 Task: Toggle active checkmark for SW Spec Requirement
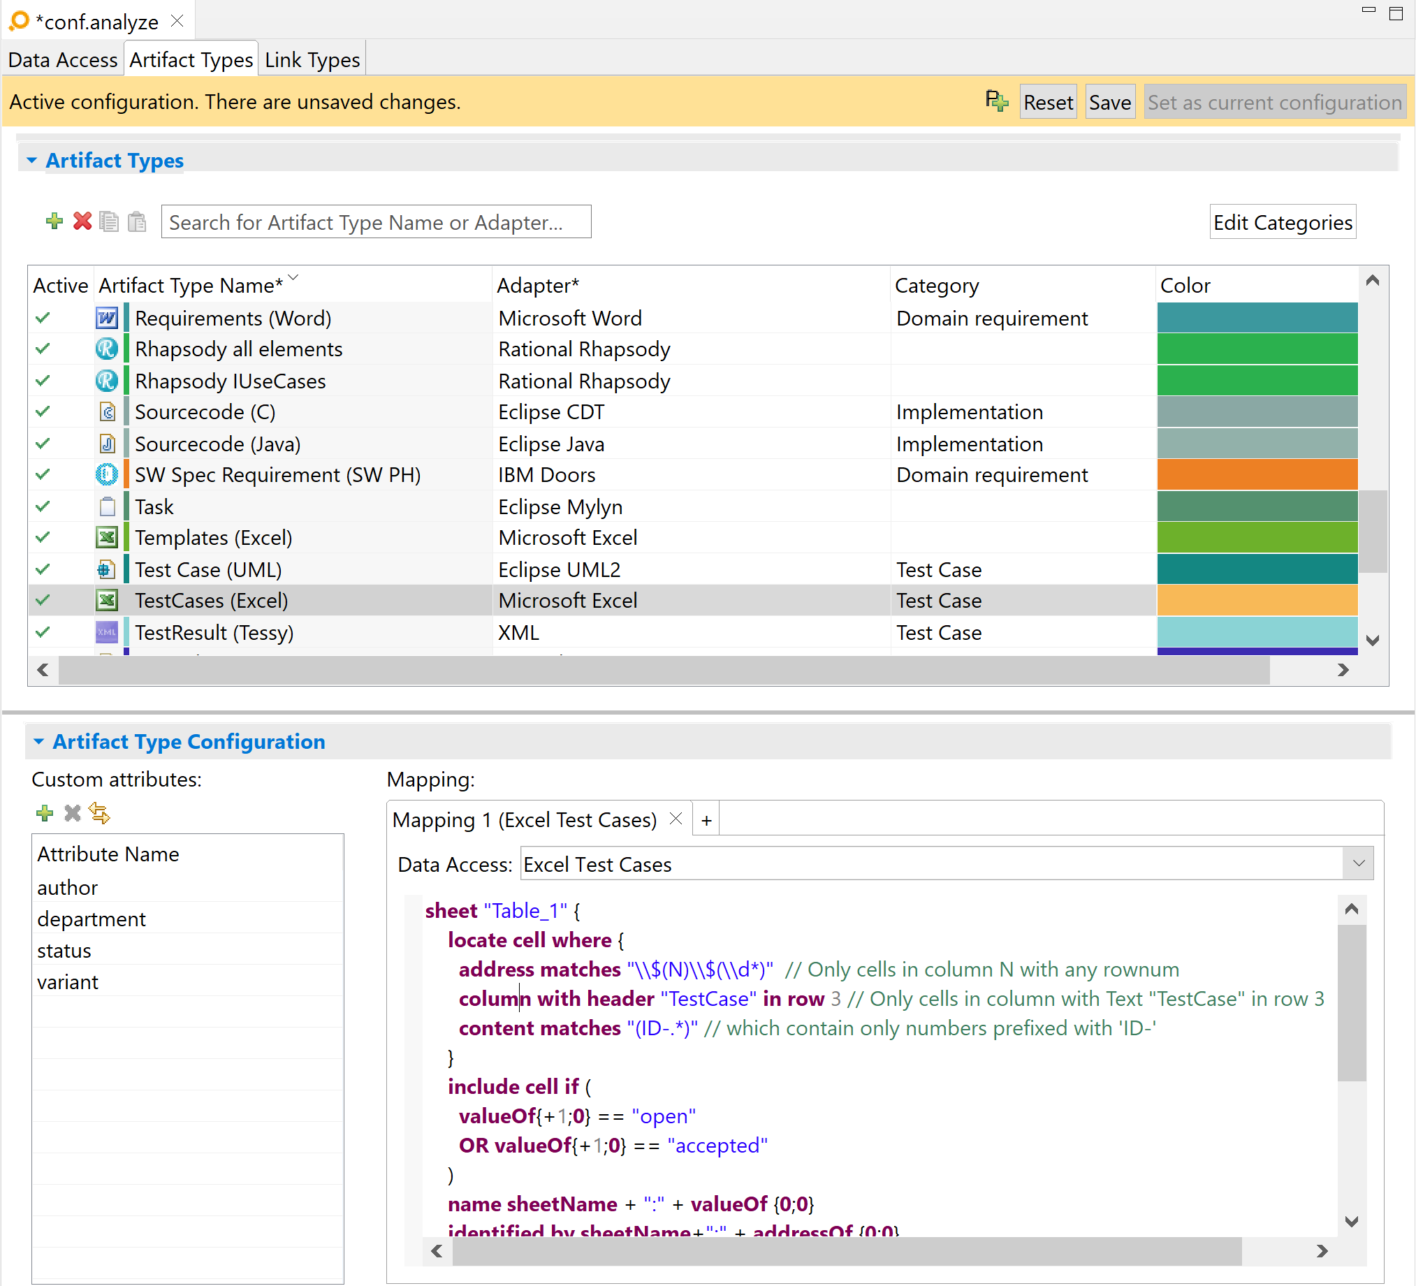tap(43, 475)
